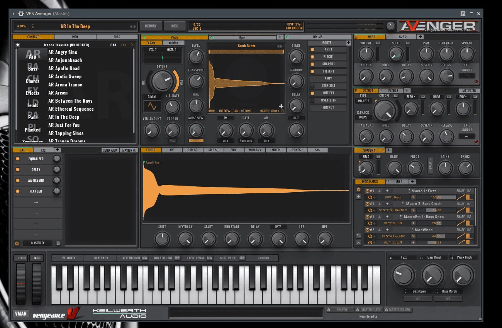Click the small wave shape button under FADE IN
The height and width of the screenshot is (328, 502).
point(173,141)
